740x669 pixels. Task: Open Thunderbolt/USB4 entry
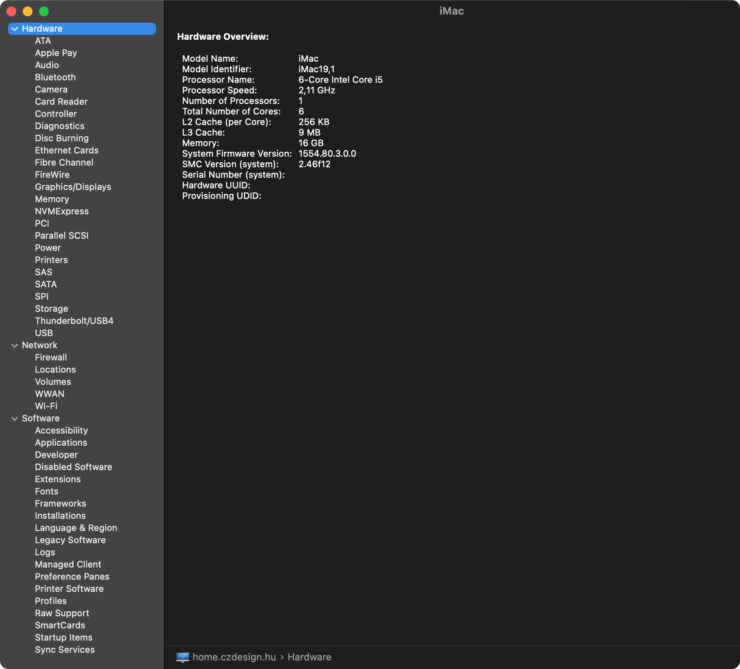pos(74,321)
